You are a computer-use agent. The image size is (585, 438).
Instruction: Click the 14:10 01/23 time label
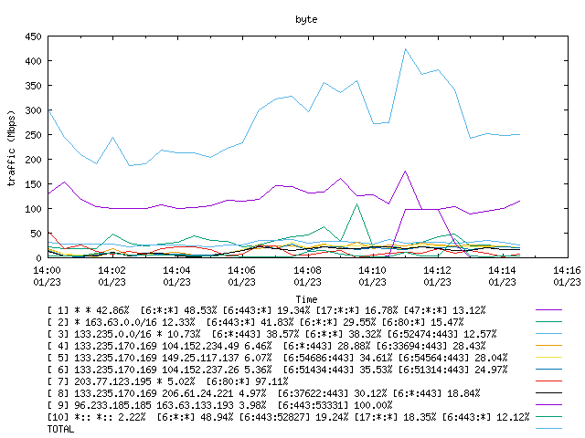tap(372, 276)
